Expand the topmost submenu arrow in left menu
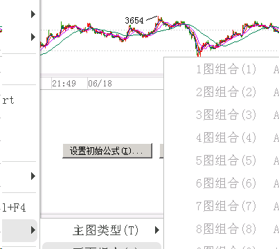 coord(33,15)
